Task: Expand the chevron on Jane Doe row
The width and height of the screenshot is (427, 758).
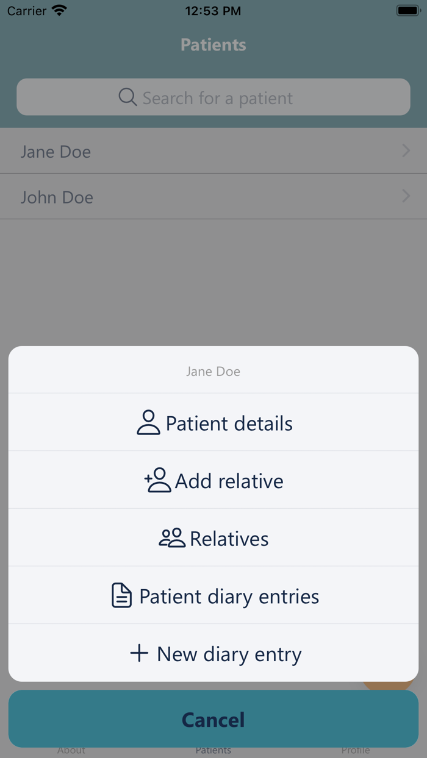Action: coord(406,151)
